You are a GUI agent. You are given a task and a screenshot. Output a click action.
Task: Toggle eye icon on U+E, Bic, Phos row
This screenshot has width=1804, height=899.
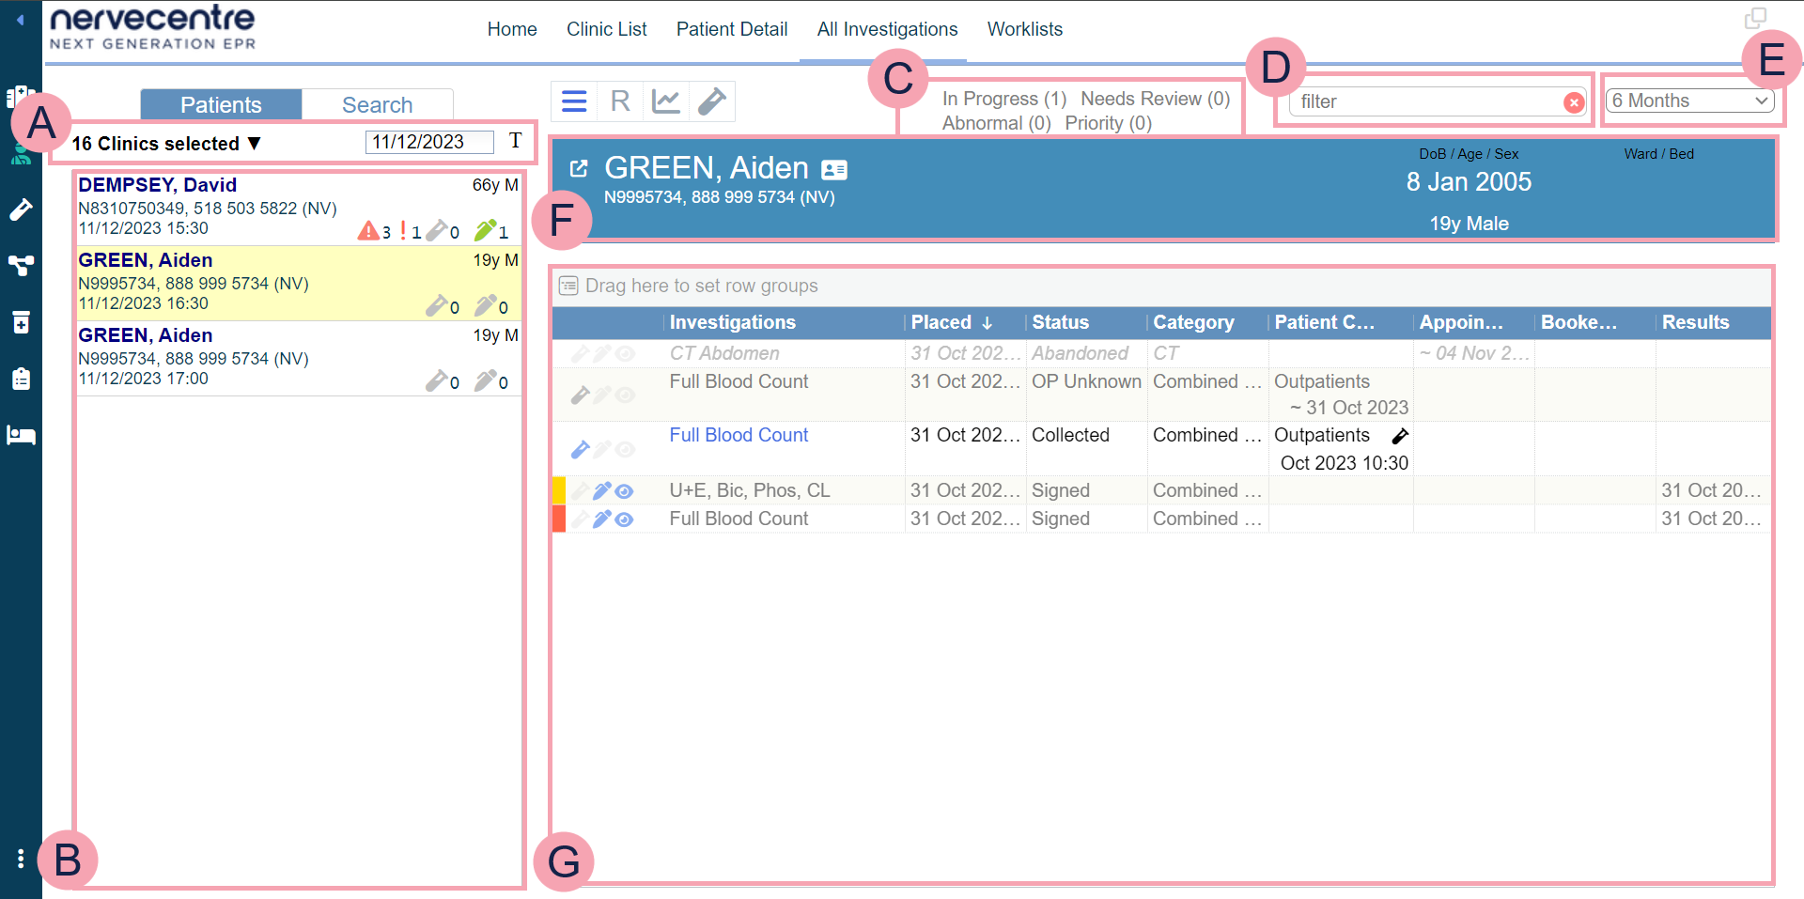(625, 491)
